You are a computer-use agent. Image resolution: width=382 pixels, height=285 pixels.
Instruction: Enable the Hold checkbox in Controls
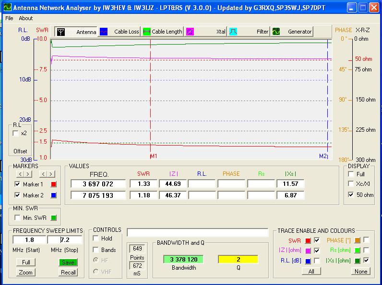(x=96, y=239)
